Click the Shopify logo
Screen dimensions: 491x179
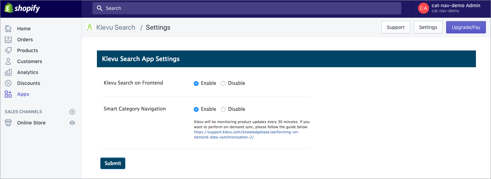coord(22,8)
